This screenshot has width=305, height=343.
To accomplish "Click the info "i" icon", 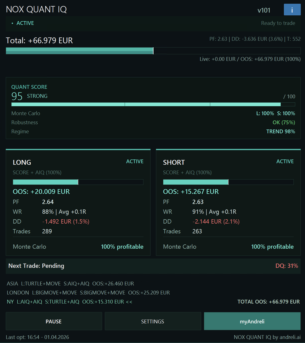I will pos(292,10).
